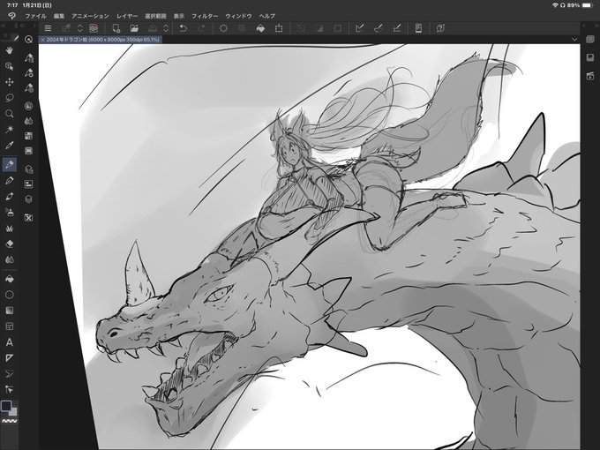600x450 pixels.
Task: Click the Fill command bar icon
Action: 260,28
